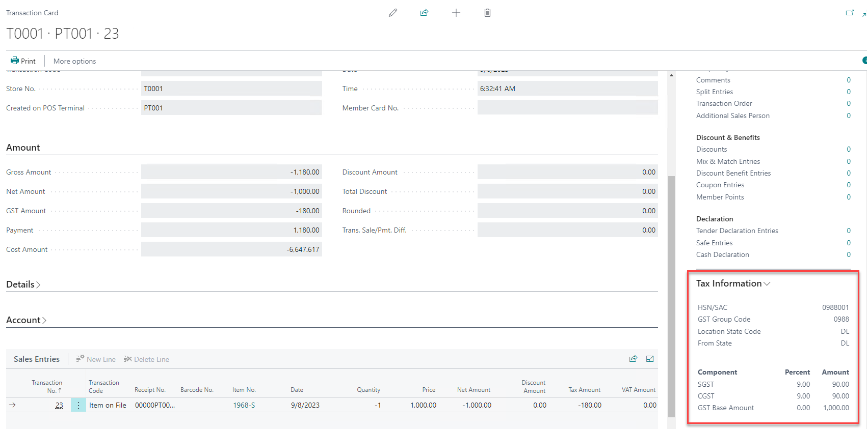The width and height of the screenshot is (867, 429).
Task: Expand the Details section
Action: point(23,284)
